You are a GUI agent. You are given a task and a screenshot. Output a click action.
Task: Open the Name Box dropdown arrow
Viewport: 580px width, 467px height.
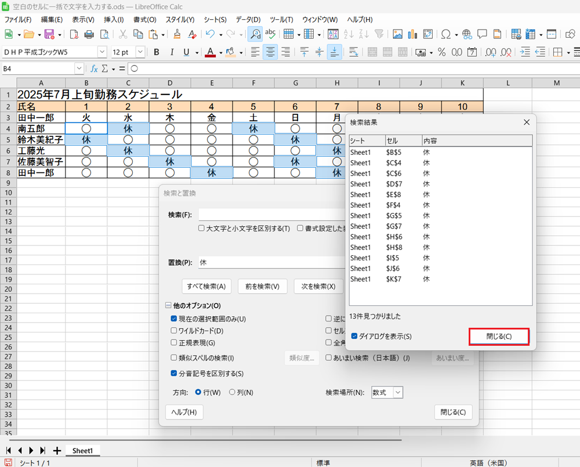[79, 68]
